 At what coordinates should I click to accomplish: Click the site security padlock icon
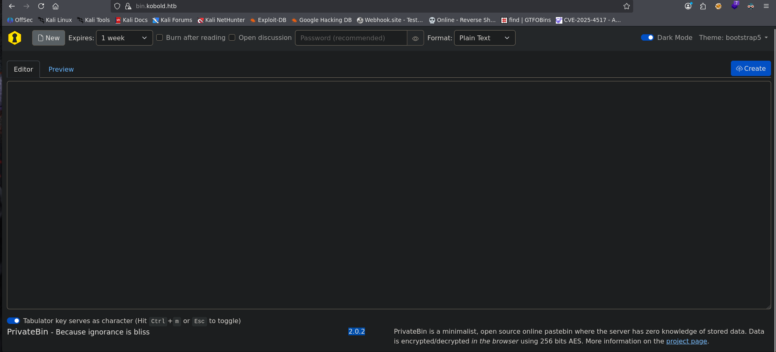128,6
